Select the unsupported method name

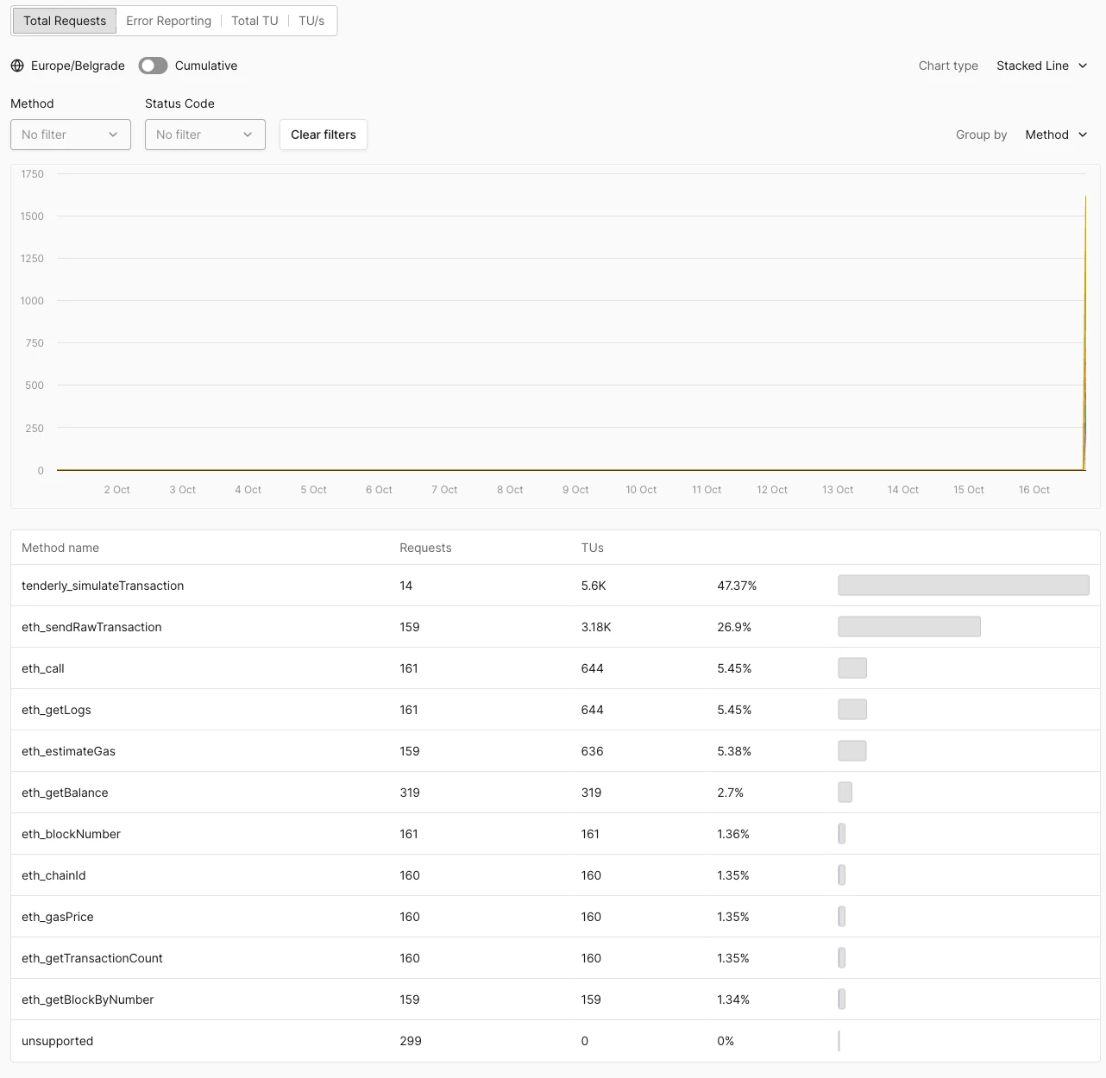[x=57, y=1041]
